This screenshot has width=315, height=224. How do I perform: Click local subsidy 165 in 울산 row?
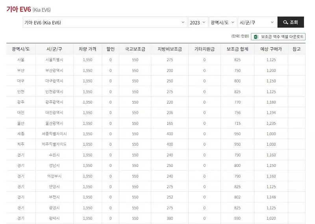click(x=170, y=123)
